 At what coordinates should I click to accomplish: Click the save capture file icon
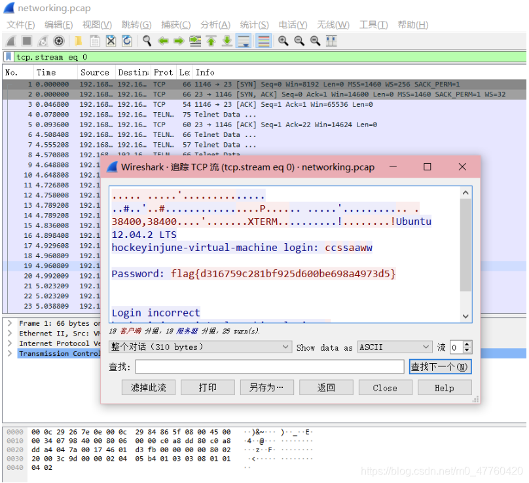pos(95,41)
